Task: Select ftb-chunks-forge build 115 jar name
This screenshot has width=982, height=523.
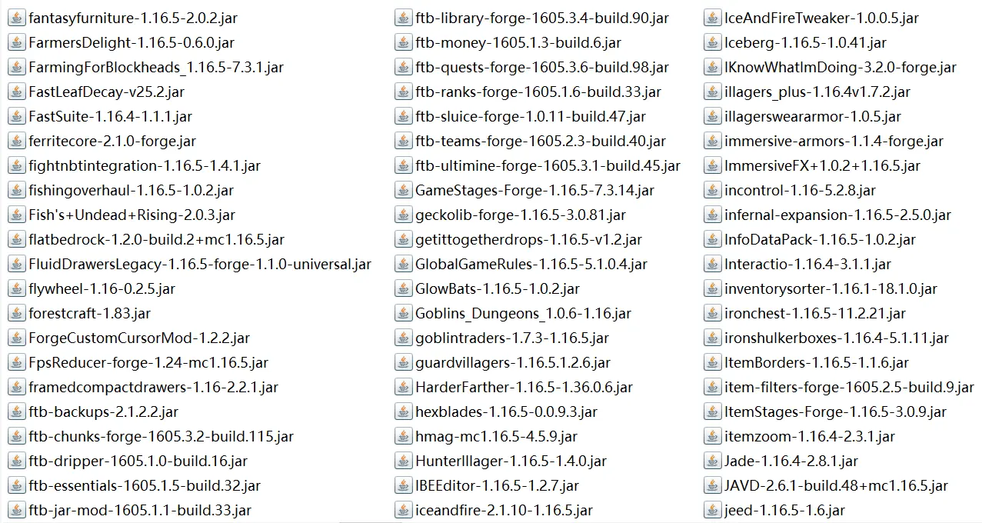Action: 161,436
